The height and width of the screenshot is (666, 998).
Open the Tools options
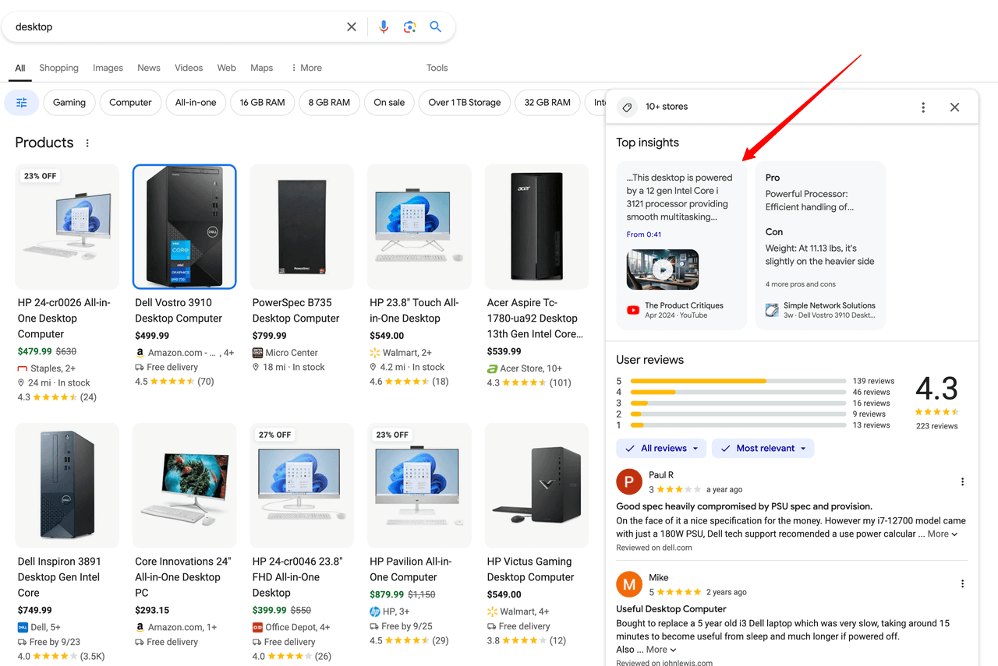click(437, 68)
